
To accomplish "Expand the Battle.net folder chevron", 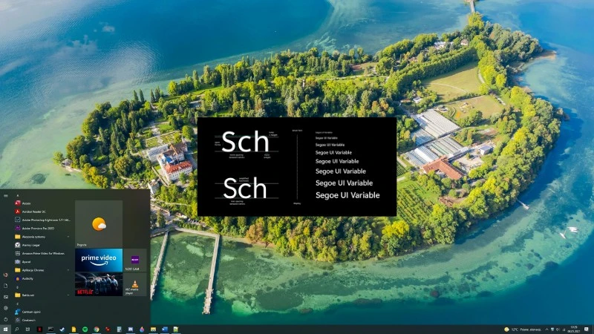I will [68, 295].
